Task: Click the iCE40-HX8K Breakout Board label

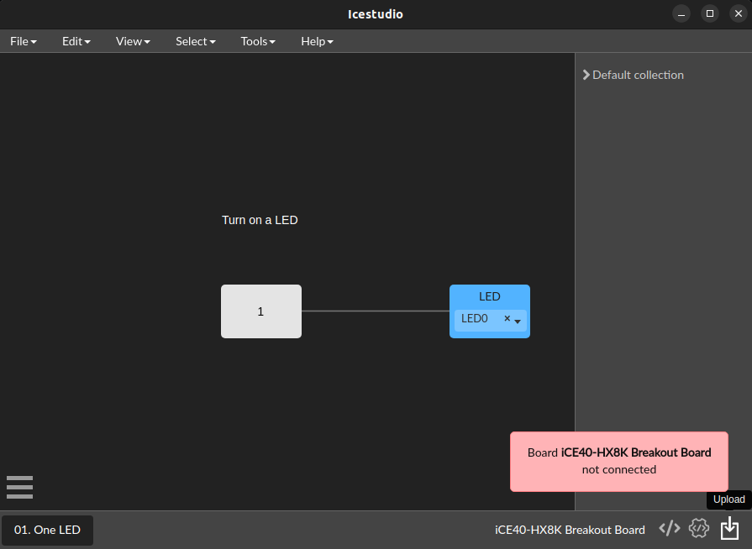Action: point(570,530)
